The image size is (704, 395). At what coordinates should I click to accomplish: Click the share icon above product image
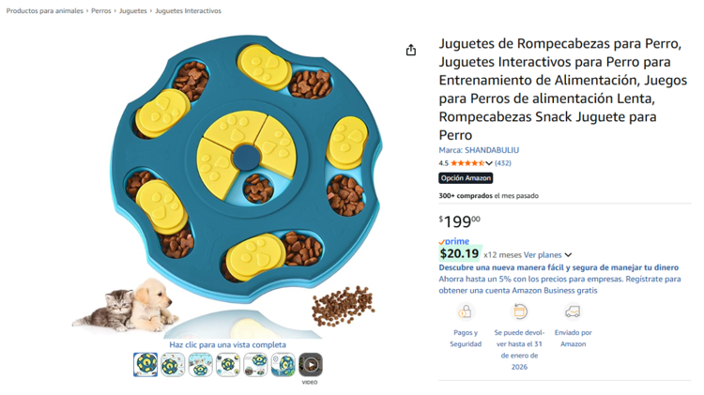pos(411,50)
